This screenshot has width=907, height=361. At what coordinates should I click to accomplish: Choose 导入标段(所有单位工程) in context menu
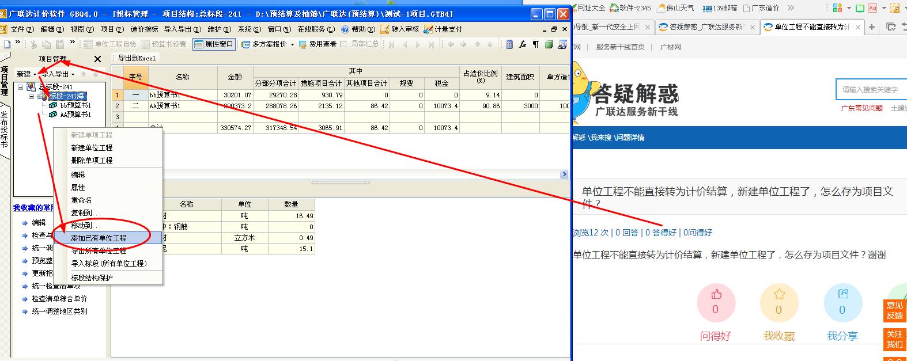coord(109,264)
